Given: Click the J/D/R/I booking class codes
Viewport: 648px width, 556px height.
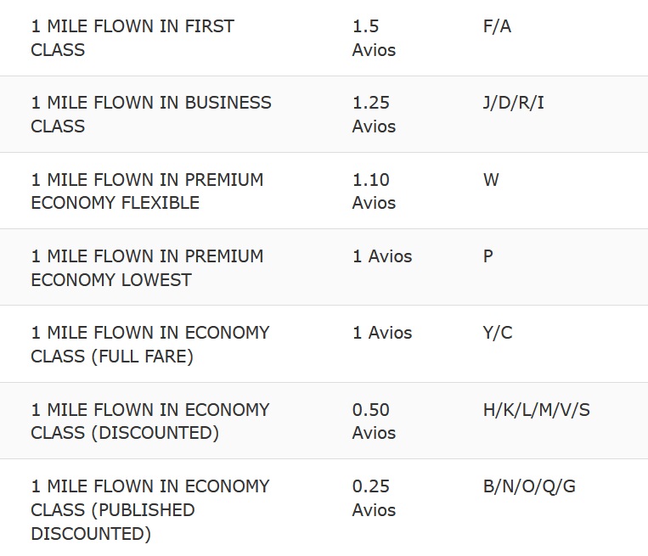Looking at the screenshot, I should (x=513, y=103).
